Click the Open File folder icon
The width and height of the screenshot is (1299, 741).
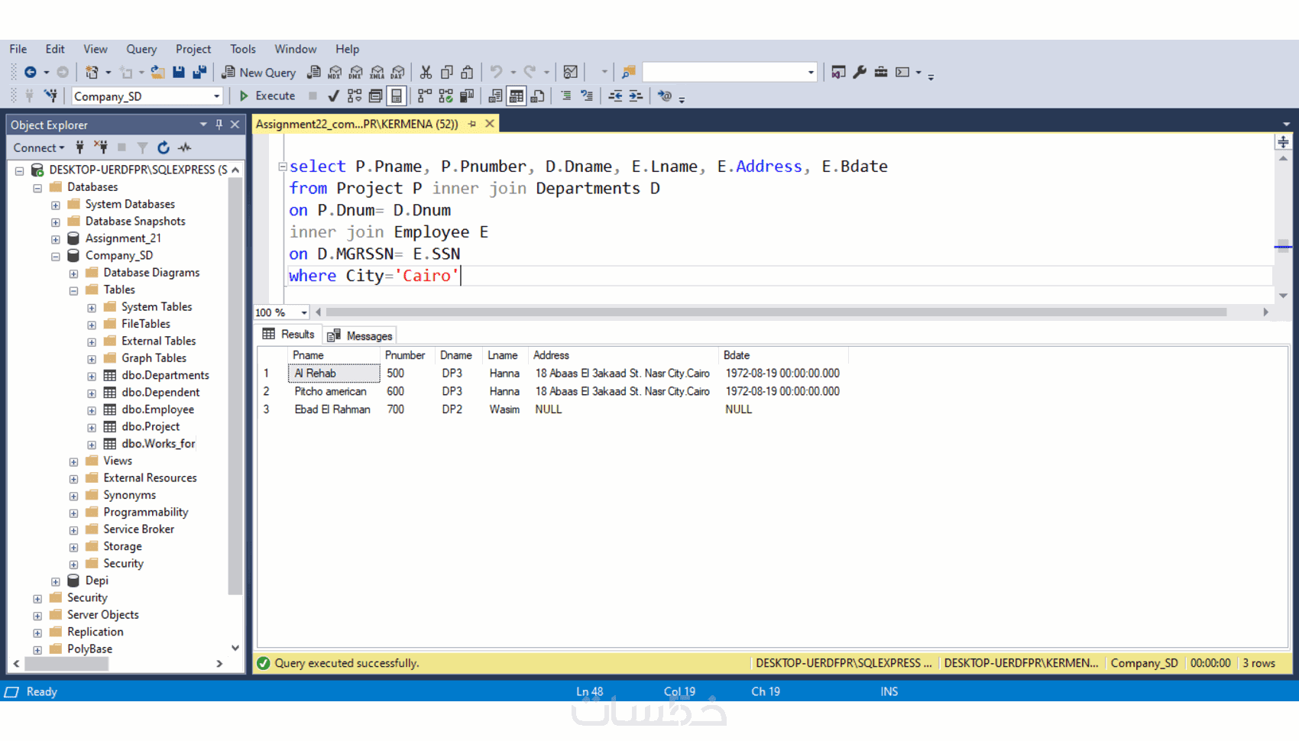[157, 72]
